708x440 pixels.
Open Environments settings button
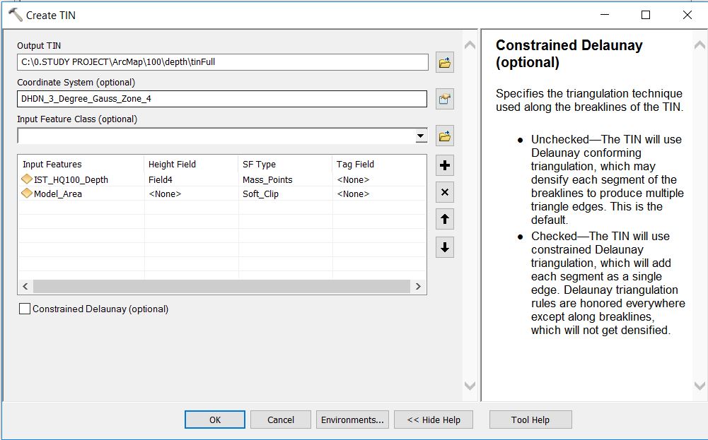352,420
